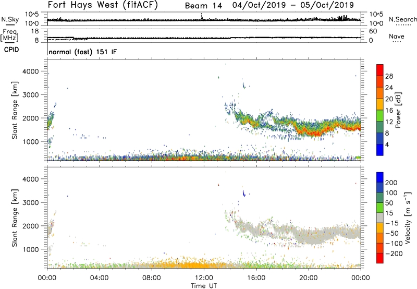
Task: Click the '4000' tick on power panel axis
Action: [31, 71]
